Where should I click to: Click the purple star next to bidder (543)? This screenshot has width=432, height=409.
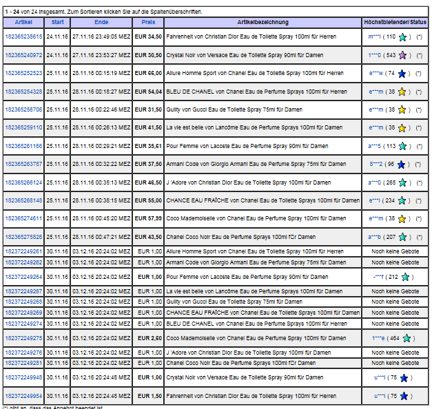[402, 55]
